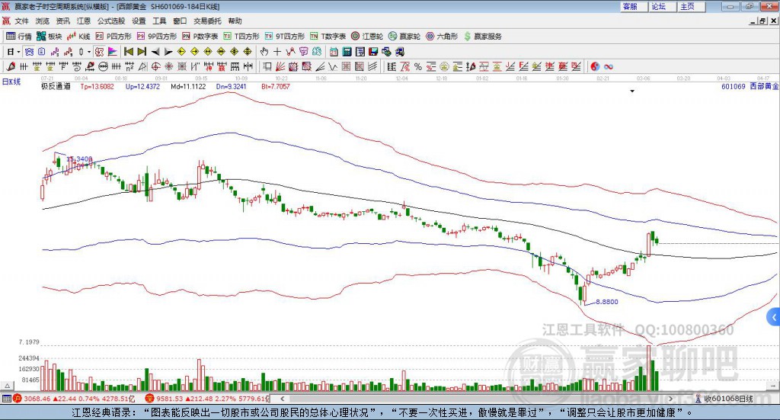
Task: Click the up-triangle button at bottom-left
Action: (7, 386)
